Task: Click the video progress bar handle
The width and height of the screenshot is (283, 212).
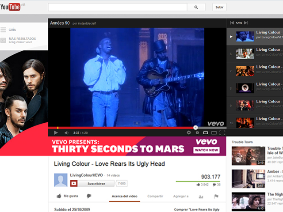Action: tap(195, 128)
